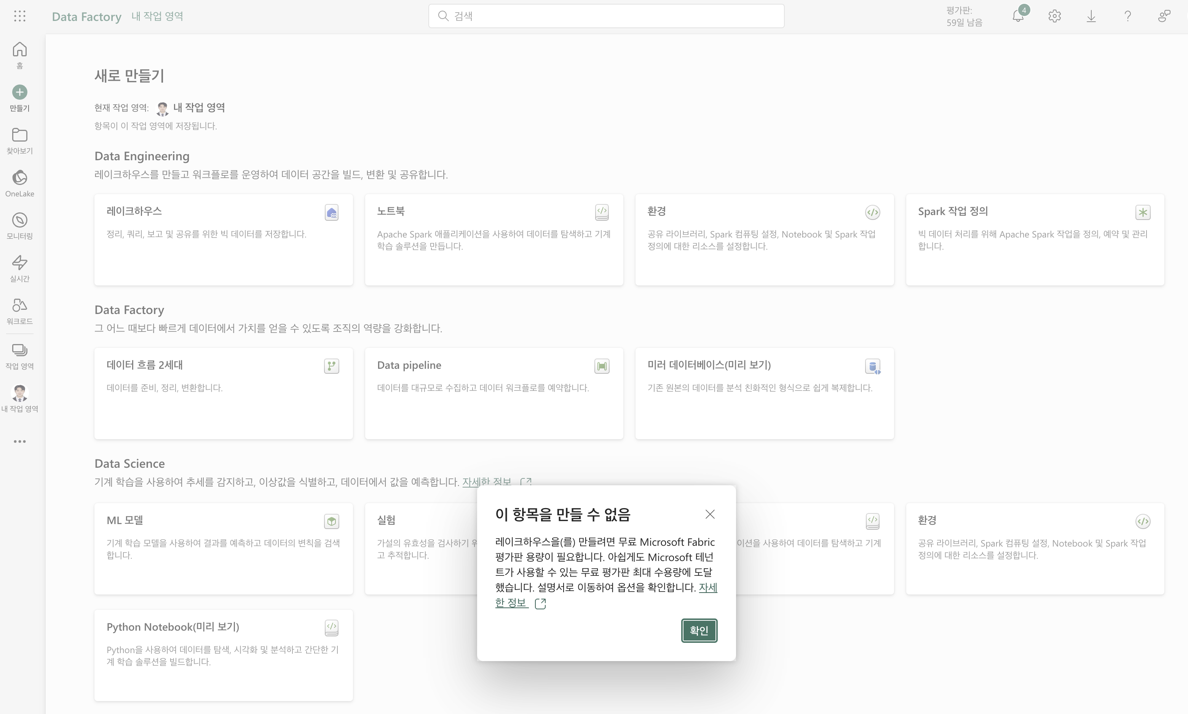This screenshot has width=1188, height=714.
Task: Open OneLake in the sidebar
Action: [20, 183]
